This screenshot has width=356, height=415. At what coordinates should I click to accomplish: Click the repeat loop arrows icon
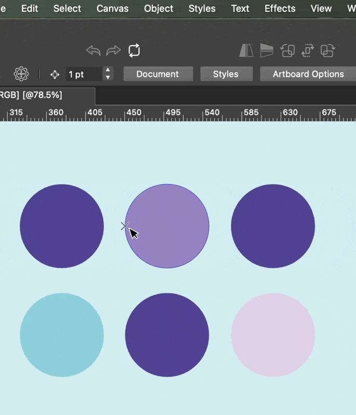pos(134,50)
